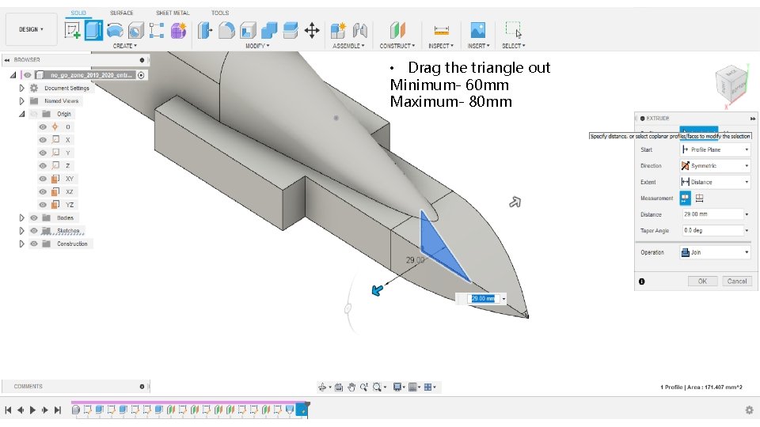Open Grid and Snaps settings
Viewport: 760px width, 427px height.
tap(412, 387)
